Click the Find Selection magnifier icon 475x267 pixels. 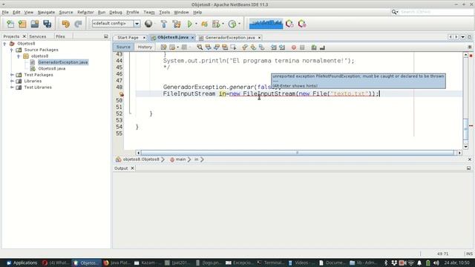pos(200,47)
